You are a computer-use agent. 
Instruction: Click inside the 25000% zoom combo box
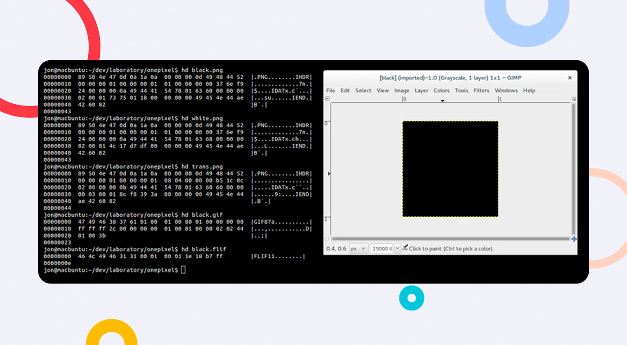coord(382,248)
